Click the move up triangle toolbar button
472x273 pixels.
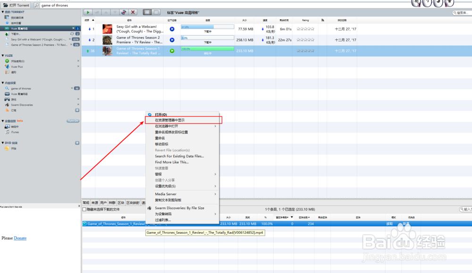click(106, 12)
